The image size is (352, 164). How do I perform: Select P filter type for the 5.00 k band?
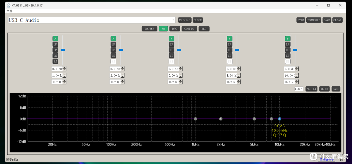(x=171, y=38)
